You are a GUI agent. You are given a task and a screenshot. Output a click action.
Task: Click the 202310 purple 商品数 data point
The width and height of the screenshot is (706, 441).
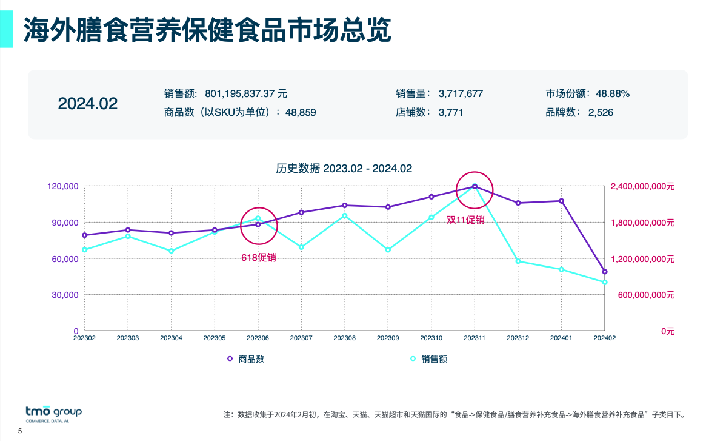431,197
